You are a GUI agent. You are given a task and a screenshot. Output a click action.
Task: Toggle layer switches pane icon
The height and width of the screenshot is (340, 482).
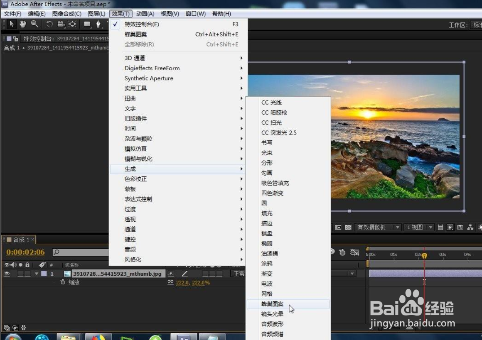tap(7, 328)
